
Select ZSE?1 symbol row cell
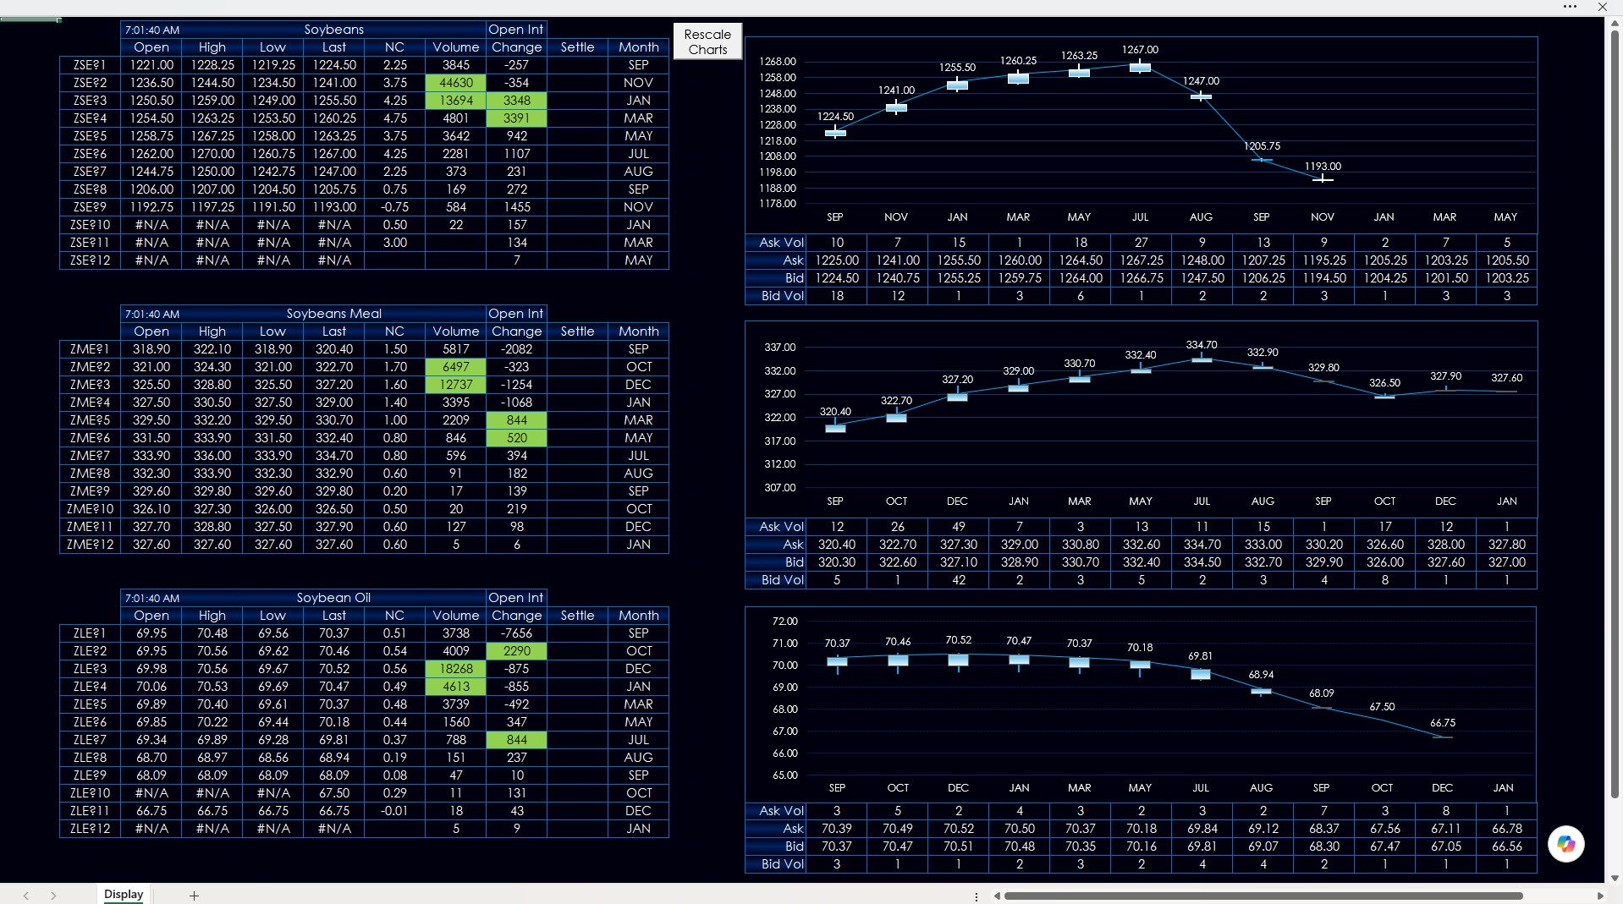(90, 65)
